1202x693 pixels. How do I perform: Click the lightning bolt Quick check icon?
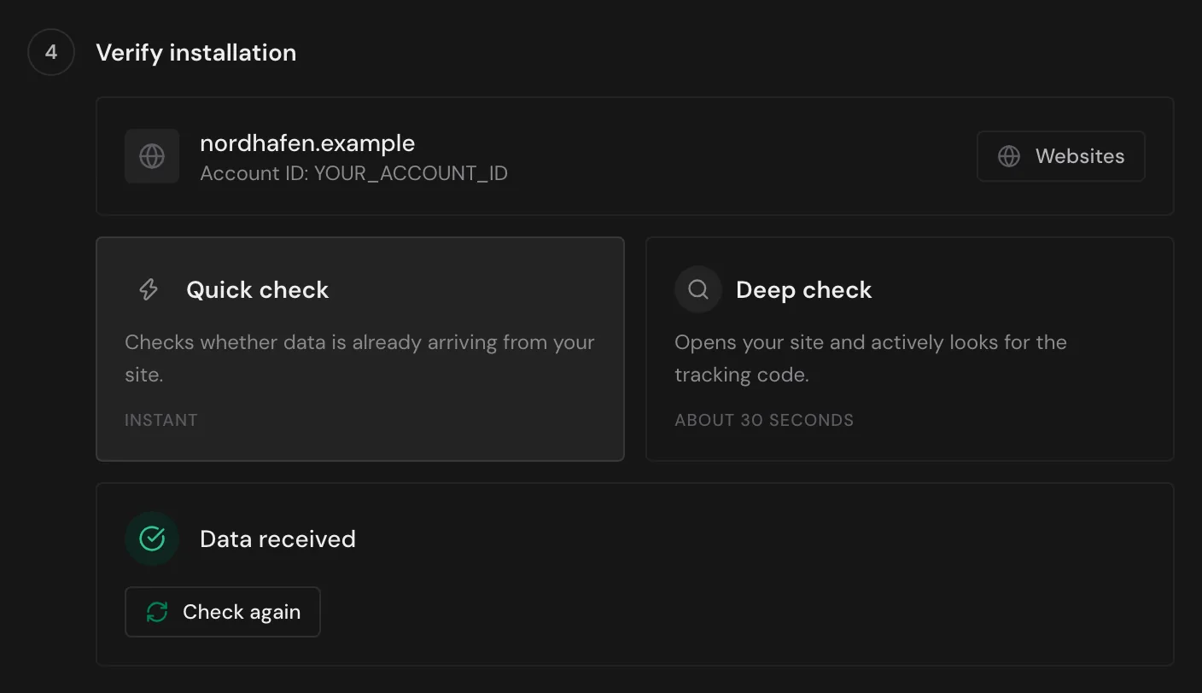pyautogui.click(x=149, y=290)
